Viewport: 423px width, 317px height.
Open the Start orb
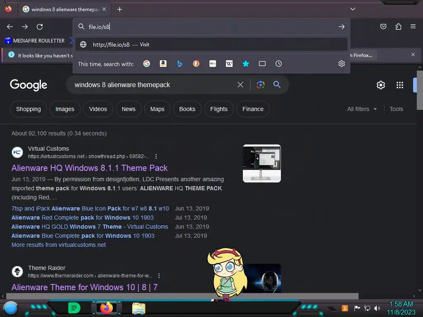pos(11,309)
